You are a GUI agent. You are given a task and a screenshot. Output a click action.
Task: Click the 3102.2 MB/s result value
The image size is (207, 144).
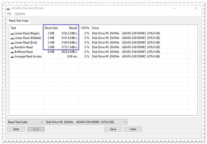[x=69, y=33]
